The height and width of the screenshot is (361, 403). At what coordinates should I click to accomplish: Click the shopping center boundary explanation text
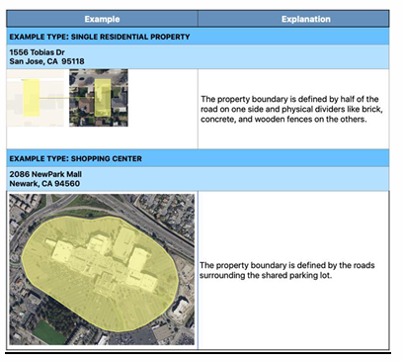(x=287, y=270)
